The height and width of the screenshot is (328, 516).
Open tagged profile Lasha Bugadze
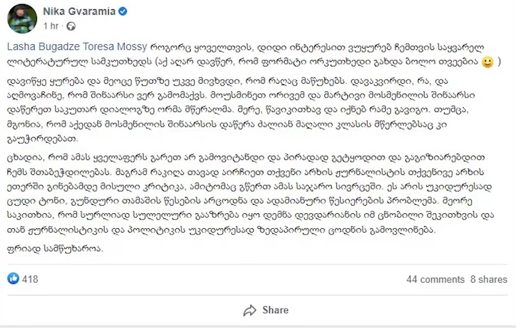43,47
